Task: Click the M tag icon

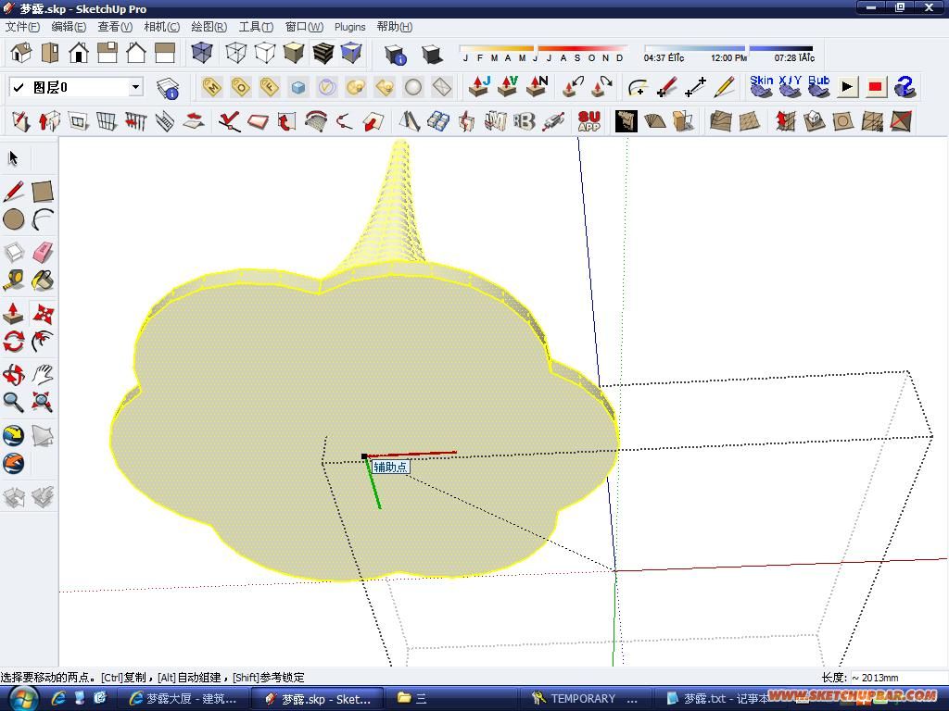Action: [211, 88]
